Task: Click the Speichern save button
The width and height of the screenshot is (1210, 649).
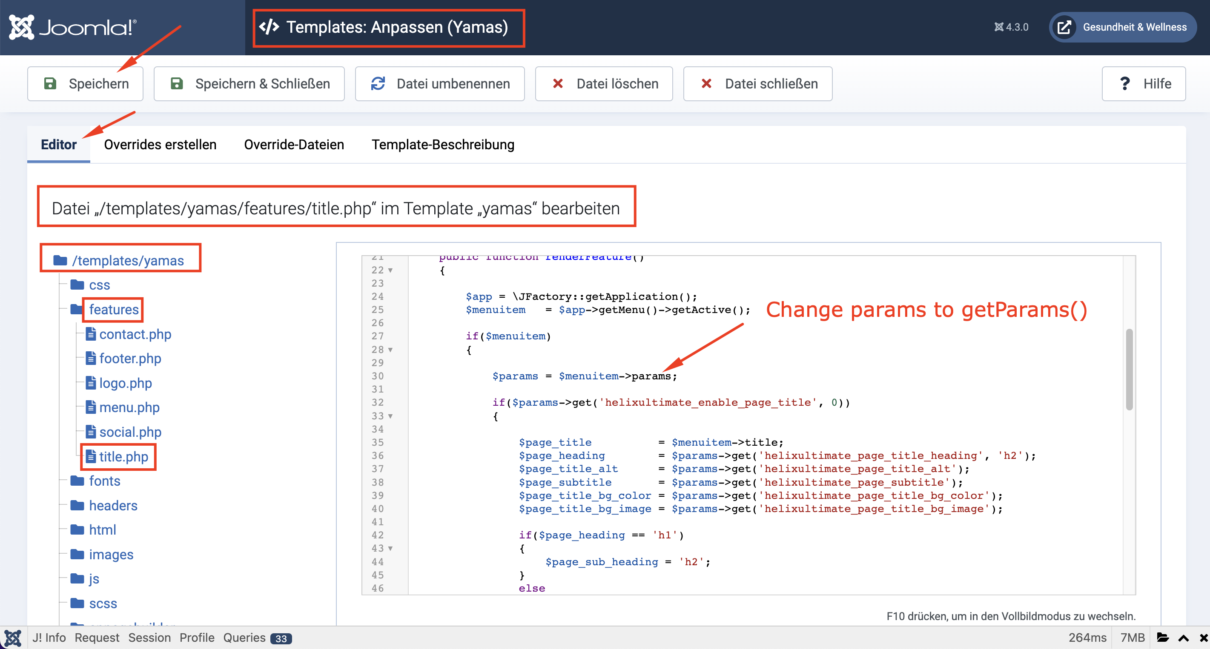Action: (x=86, y=83)
